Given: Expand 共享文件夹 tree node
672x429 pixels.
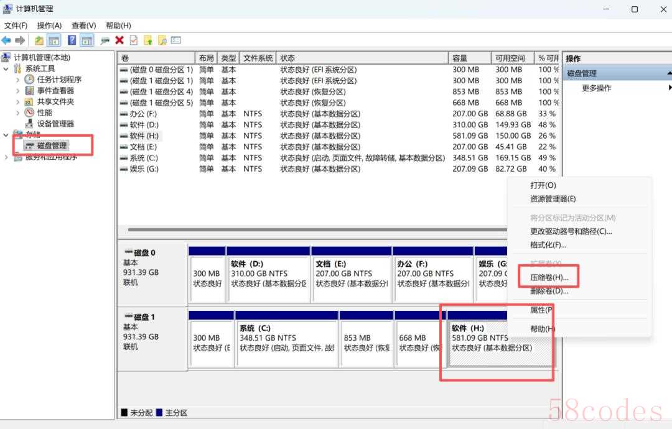Looking at the screenshot, I should [17, 102].
